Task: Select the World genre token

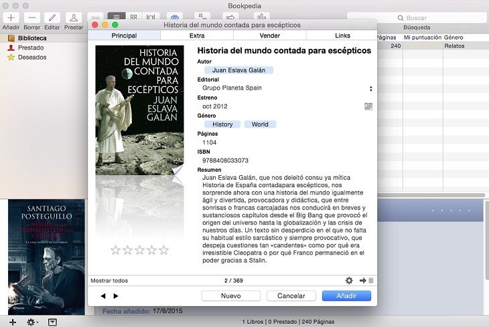Action: [x=260, y=124]
